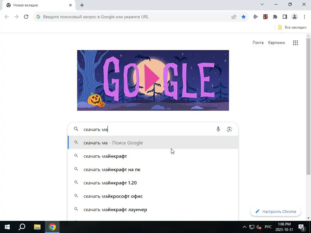This screenshot has width=311, height=233.
Task: Go back with the browser back arrow
Action: (7, 17)
